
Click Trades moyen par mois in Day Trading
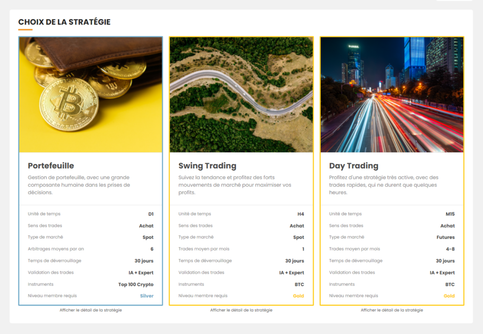pos(355,249)
